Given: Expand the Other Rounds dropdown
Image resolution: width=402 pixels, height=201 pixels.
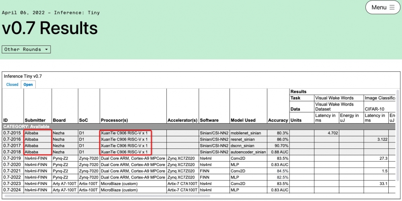Looking at the screenshot, I should pos(26,49).
